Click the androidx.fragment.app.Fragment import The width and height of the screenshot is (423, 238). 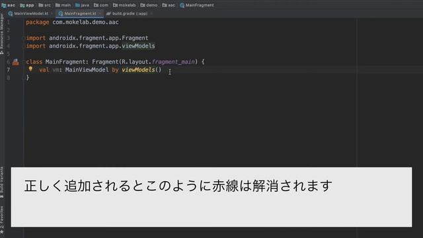click(x=87, y=38)
